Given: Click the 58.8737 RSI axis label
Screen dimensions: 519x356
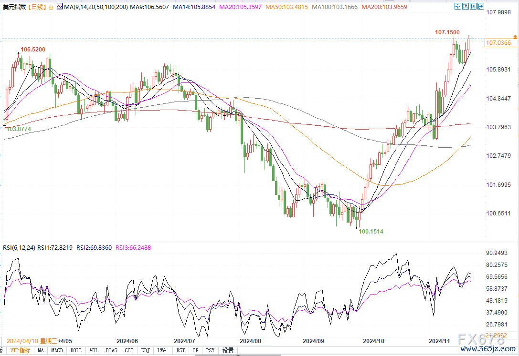Looking at the screenshot, I should pyautogui.click(x=497, y=289).
